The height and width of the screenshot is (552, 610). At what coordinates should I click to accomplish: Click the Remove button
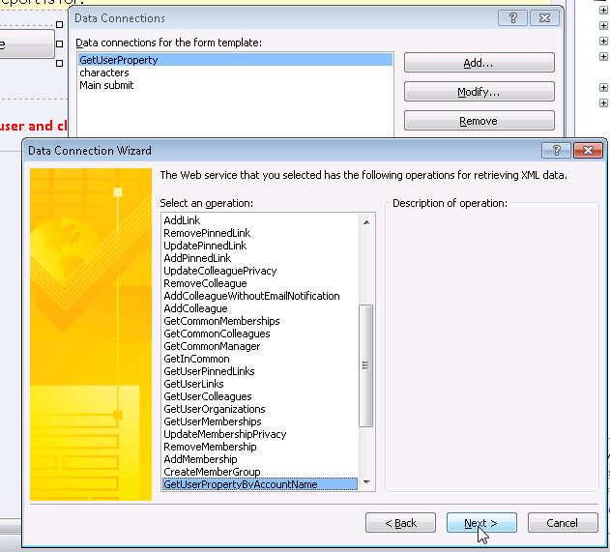tap(479, 121)
